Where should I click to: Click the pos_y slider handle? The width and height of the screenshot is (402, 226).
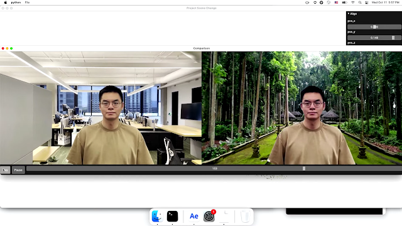[393, 38]
